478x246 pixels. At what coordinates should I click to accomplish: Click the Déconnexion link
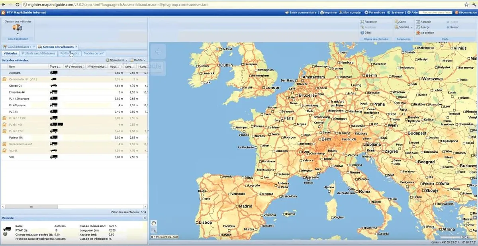466,12
